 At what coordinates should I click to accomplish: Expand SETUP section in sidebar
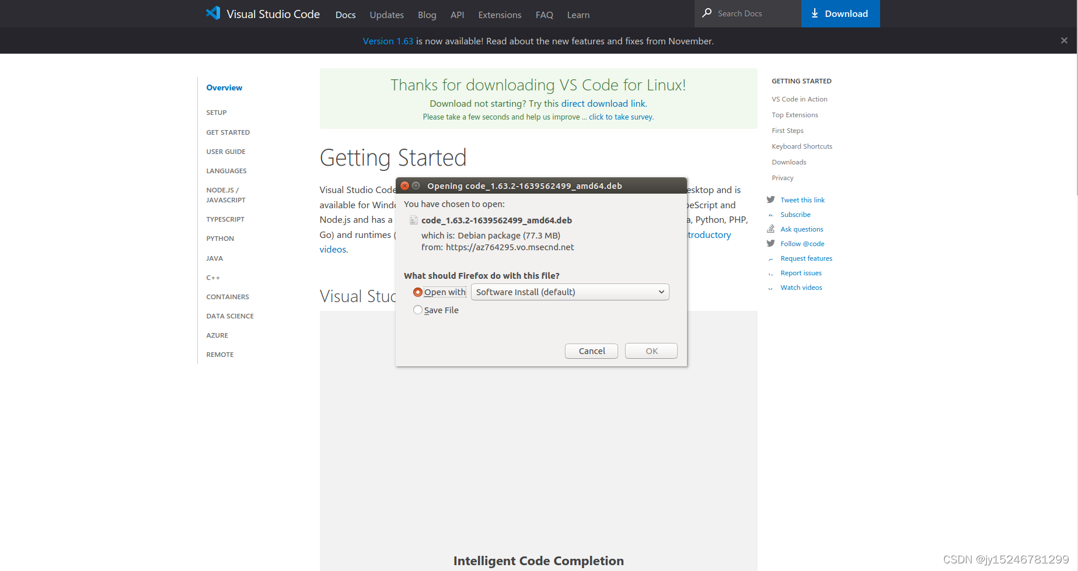[x=217, y=113]
